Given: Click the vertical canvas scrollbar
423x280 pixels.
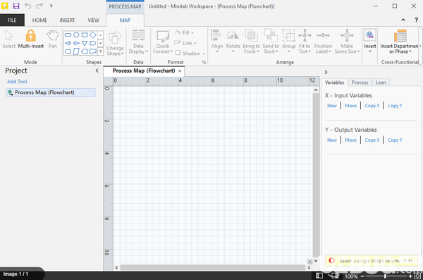Looking at the screenshot, I should click(316, 175).
